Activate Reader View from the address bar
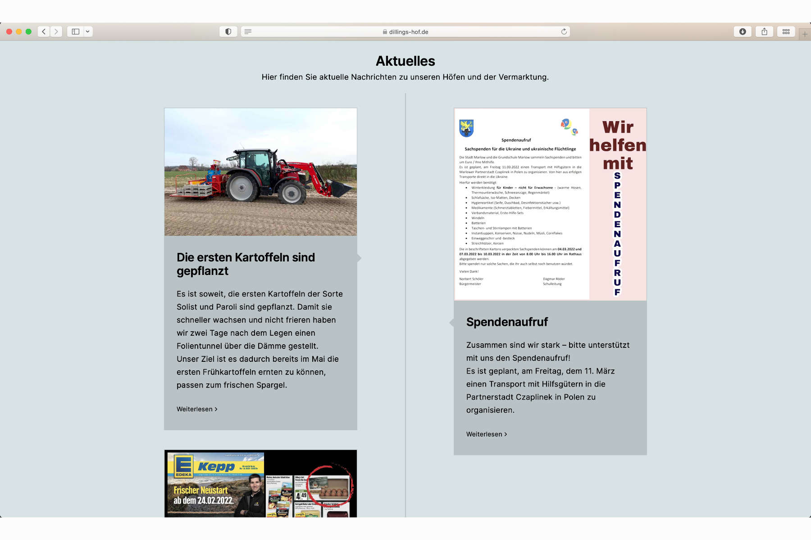This screenshot has height=540, width=811. click(248, 31)
